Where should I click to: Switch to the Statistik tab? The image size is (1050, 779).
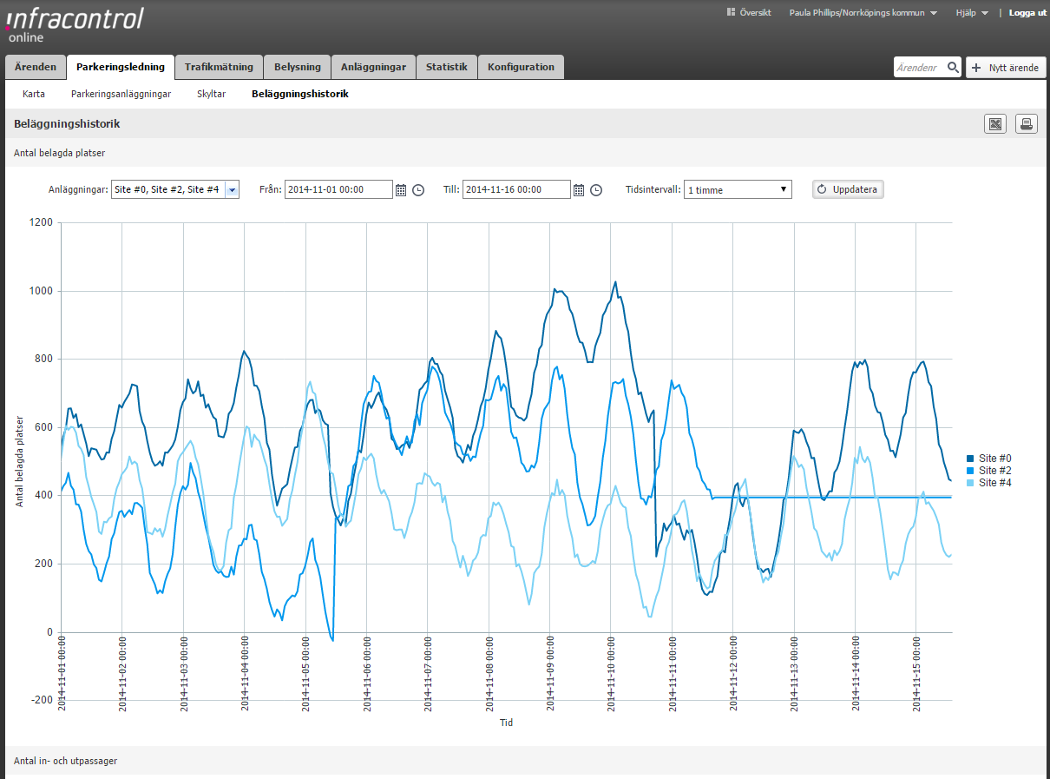[446, 67]
